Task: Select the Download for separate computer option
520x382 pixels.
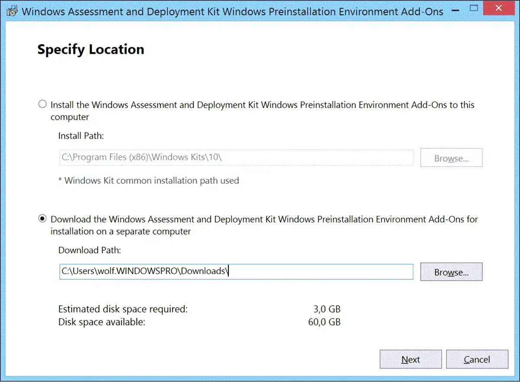Action: (x=42, y=219)
